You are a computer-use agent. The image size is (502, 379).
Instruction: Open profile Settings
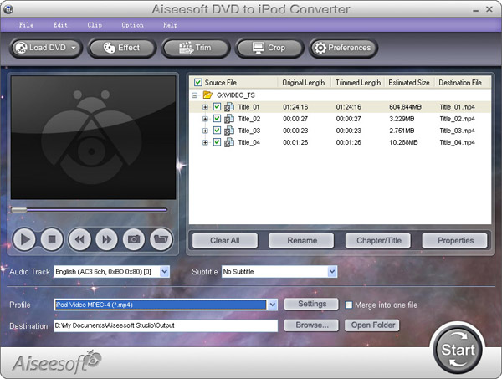311,304
